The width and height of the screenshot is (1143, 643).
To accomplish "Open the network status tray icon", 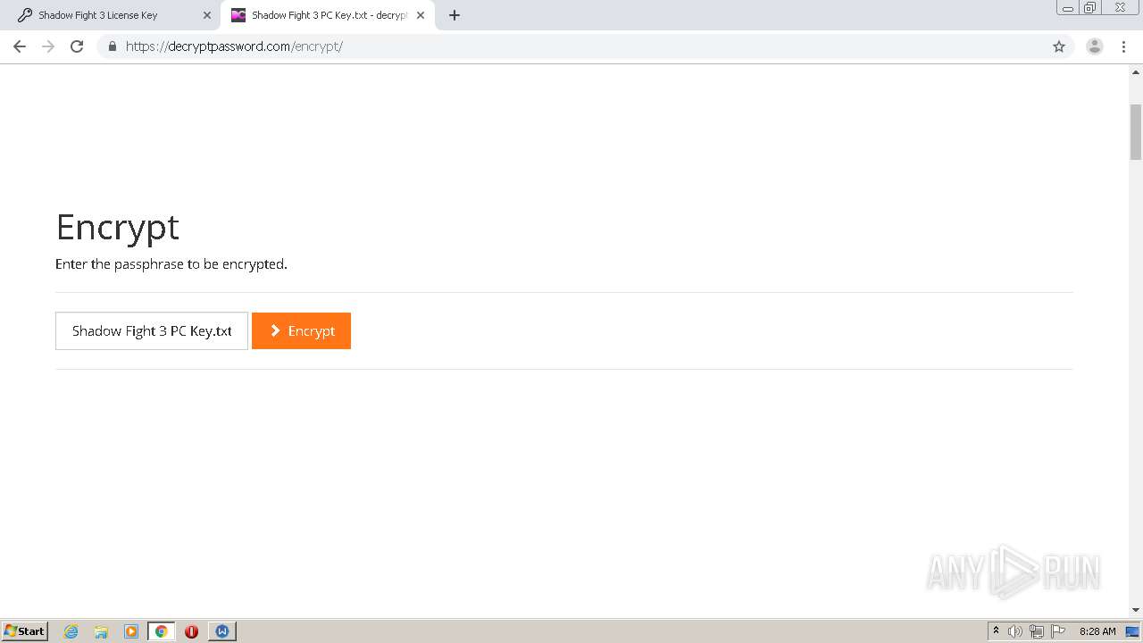I will [x=1037, y=631].
